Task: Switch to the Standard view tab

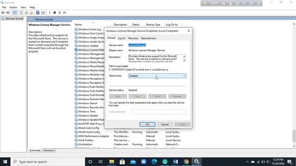Action: (49, 150)
